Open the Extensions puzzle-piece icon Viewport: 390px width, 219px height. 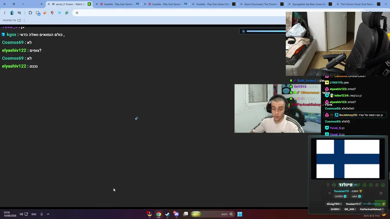coord(30,13)
